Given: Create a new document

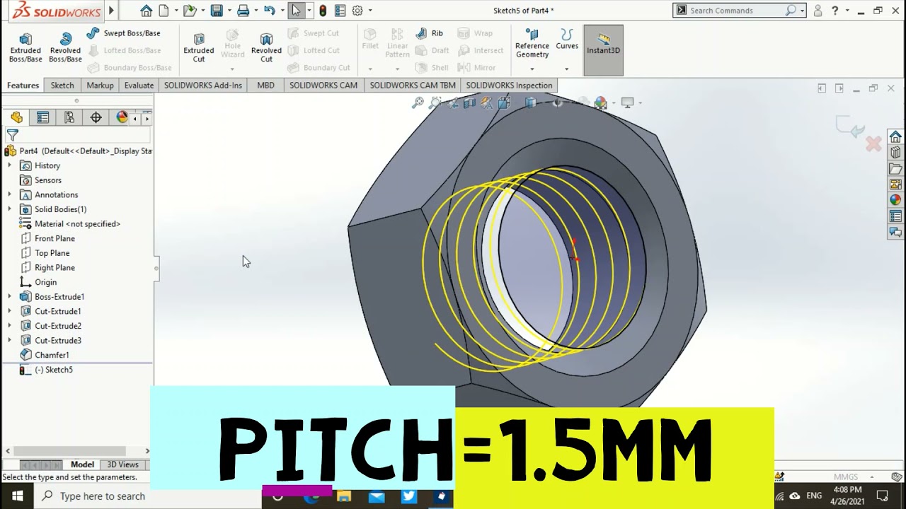Looking at the screenshot, I should [x=164, y=11].
